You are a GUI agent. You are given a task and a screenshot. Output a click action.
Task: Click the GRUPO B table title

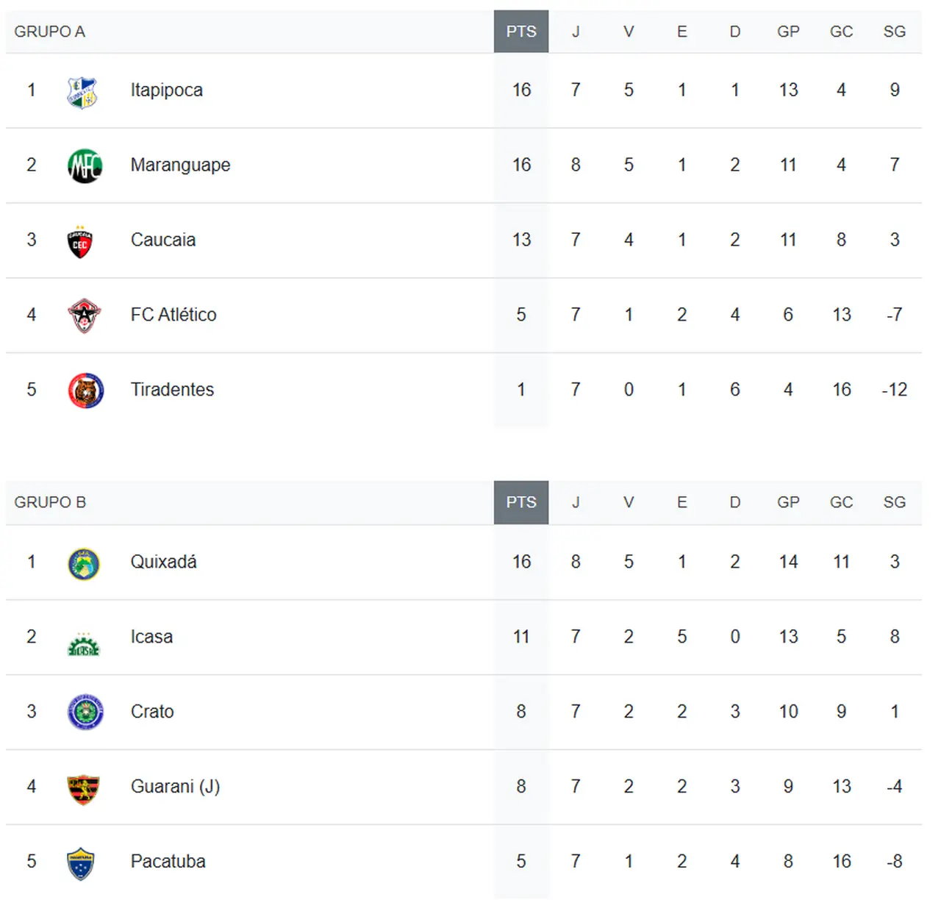(x=50, y=502)
